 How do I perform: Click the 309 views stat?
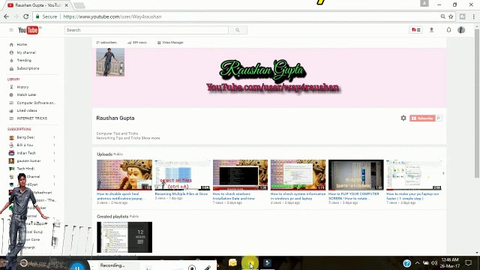point(137,43)
